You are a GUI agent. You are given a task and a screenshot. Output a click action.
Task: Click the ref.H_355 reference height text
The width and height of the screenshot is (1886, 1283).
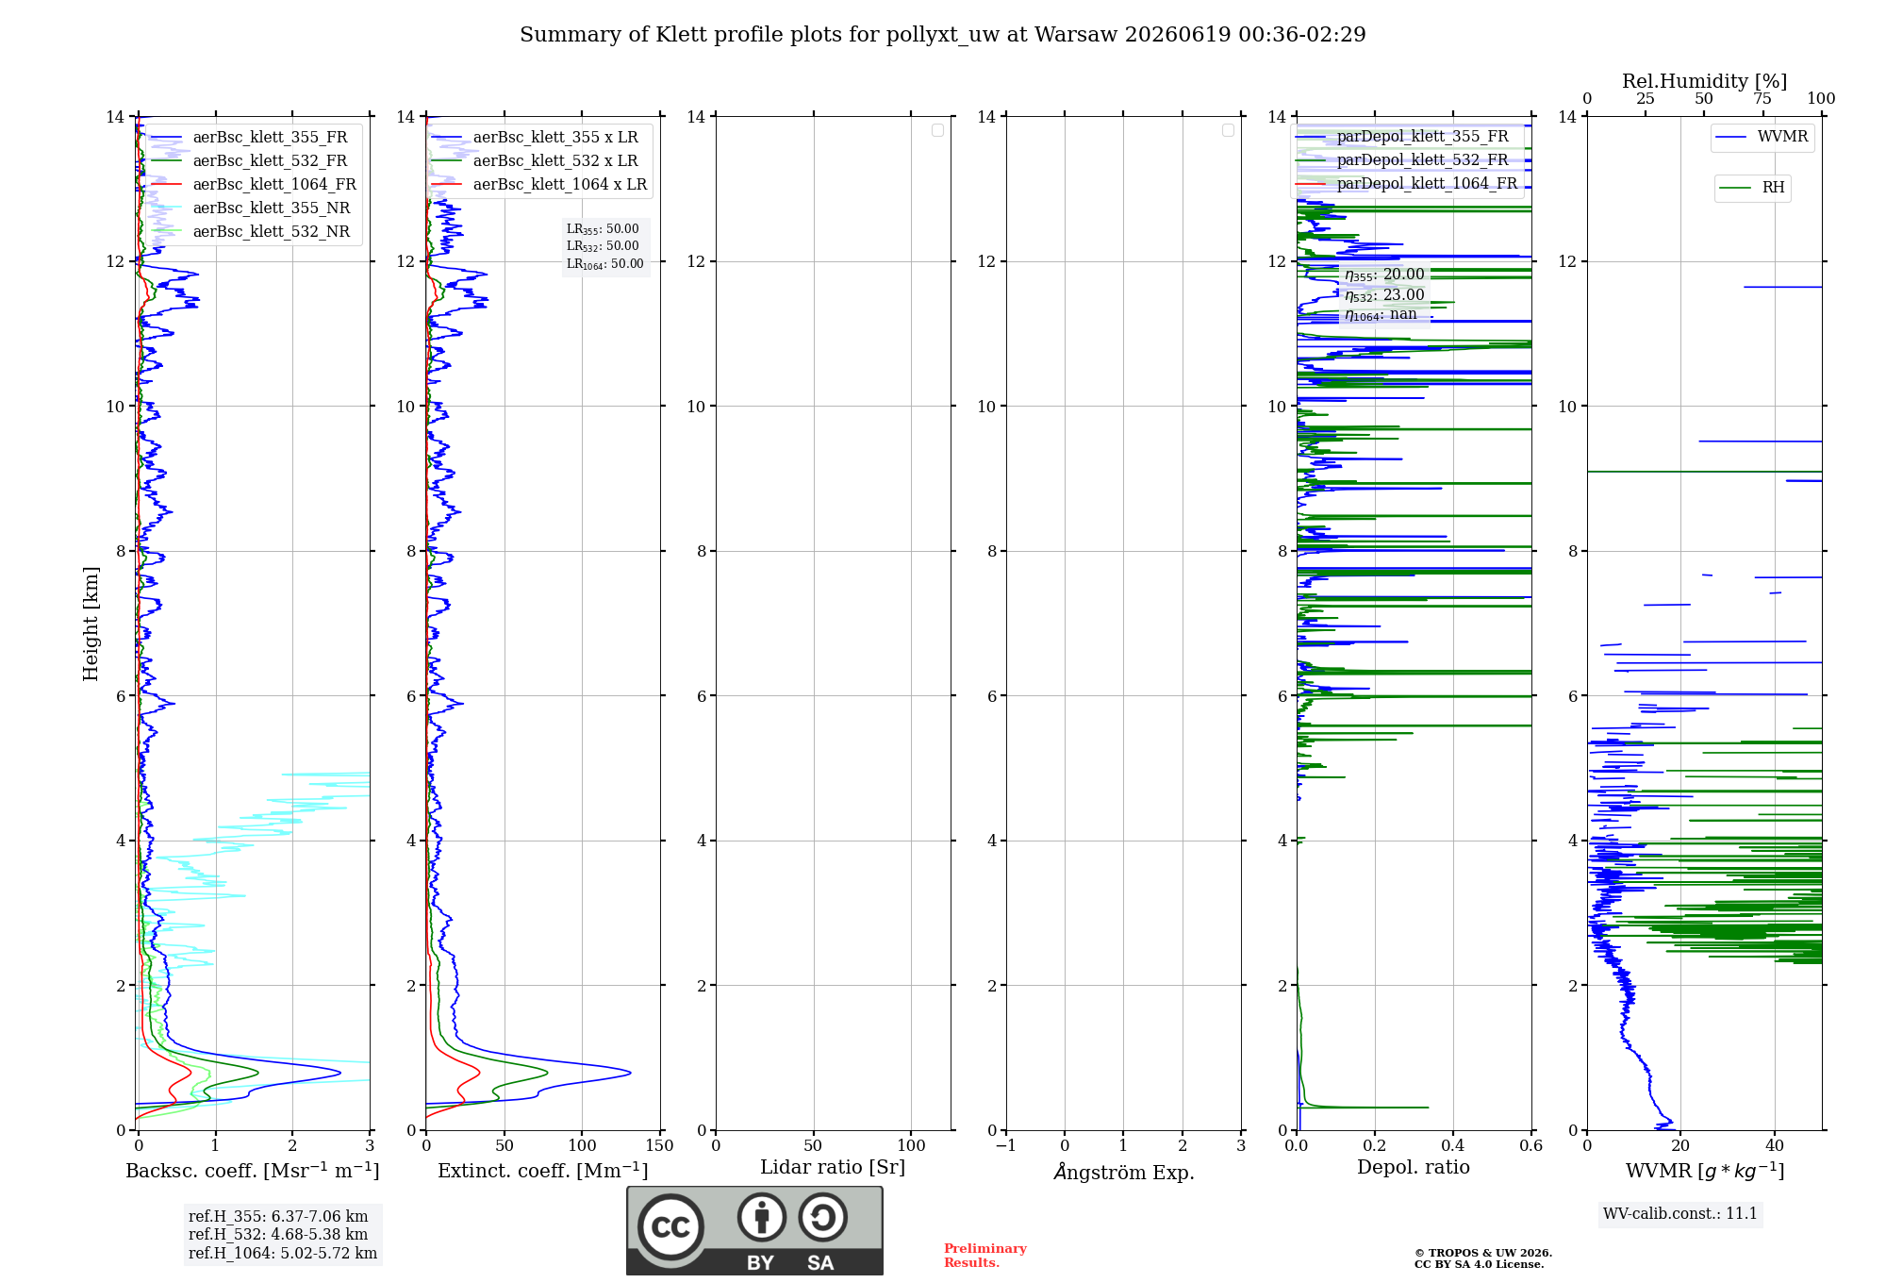(278, 1217)
